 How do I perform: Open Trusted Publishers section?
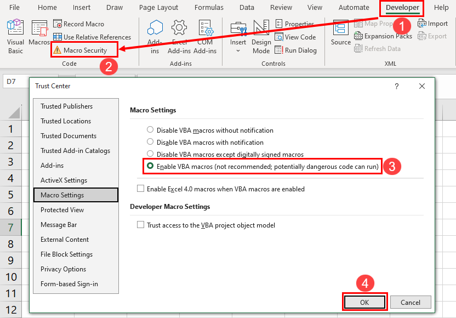76,106
